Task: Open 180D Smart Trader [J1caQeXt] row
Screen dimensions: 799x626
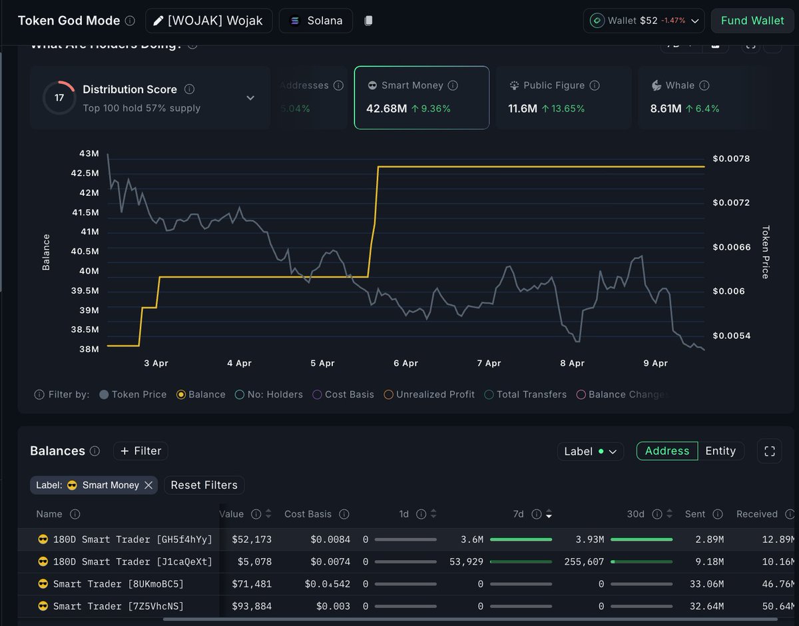Action: click(406, 562)
